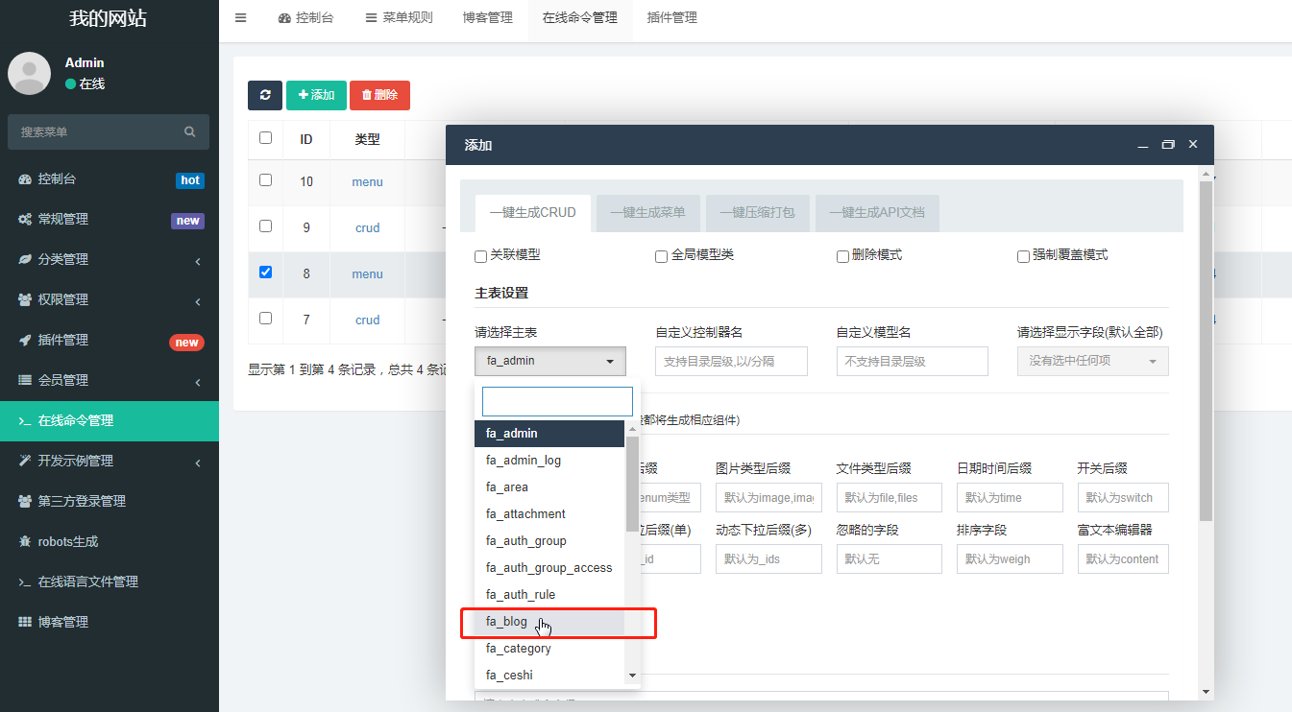The image size is (1292, 712).
Task: Click the 添加 button to add a record
Action: (316, 95)
